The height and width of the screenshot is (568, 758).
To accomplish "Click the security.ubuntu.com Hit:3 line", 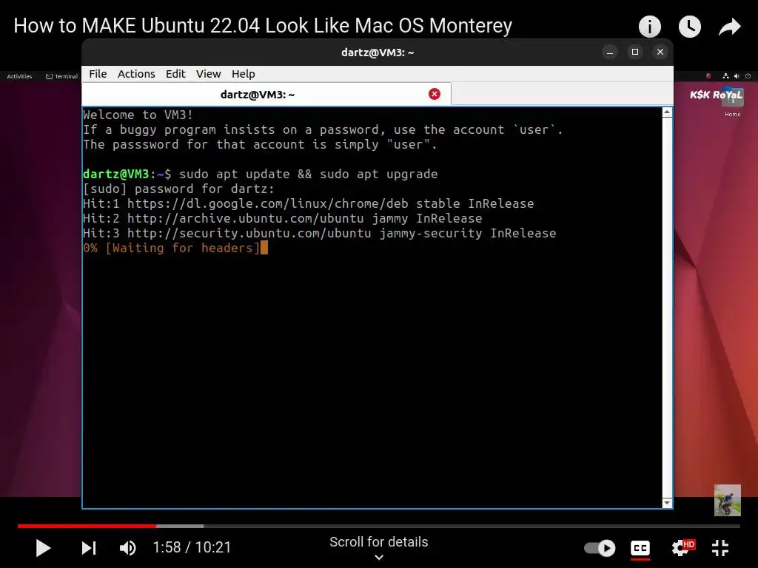I will click(x=320, y=233).
